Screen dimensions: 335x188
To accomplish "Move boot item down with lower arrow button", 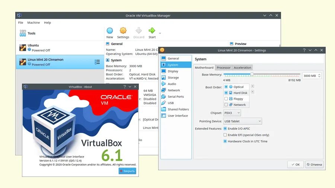I will pyautogui.click(x=252, y=92).
